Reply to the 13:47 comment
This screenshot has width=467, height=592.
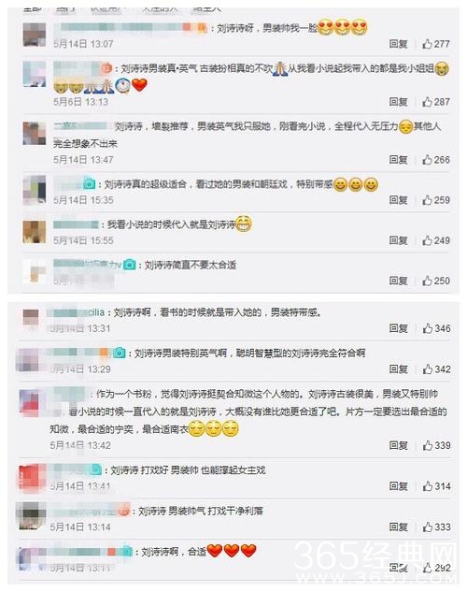pyautogui.click(x=399, y=160)
